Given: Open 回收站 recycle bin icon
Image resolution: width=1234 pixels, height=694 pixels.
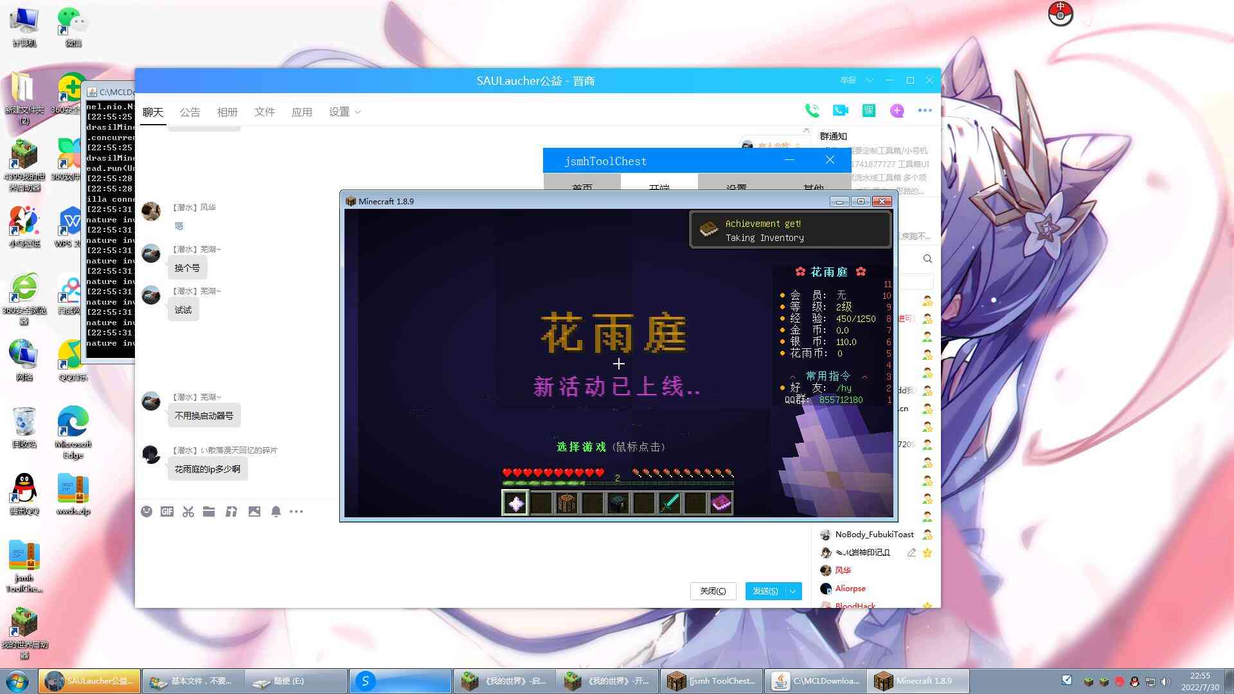Looking at the screenshot, I should coord(24,427).
